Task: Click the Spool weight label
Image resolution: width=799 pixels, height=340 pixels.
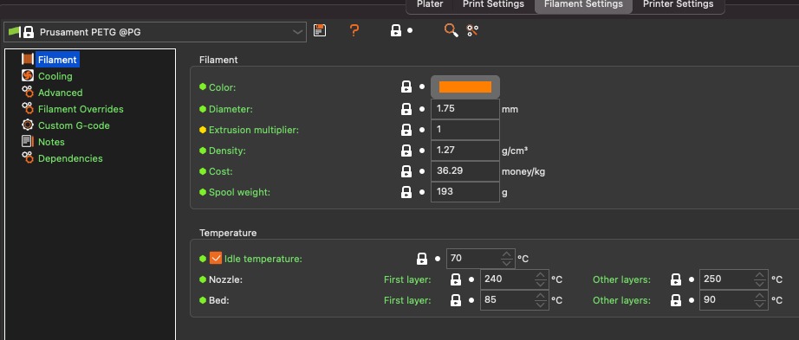Action: pos(239,192)
